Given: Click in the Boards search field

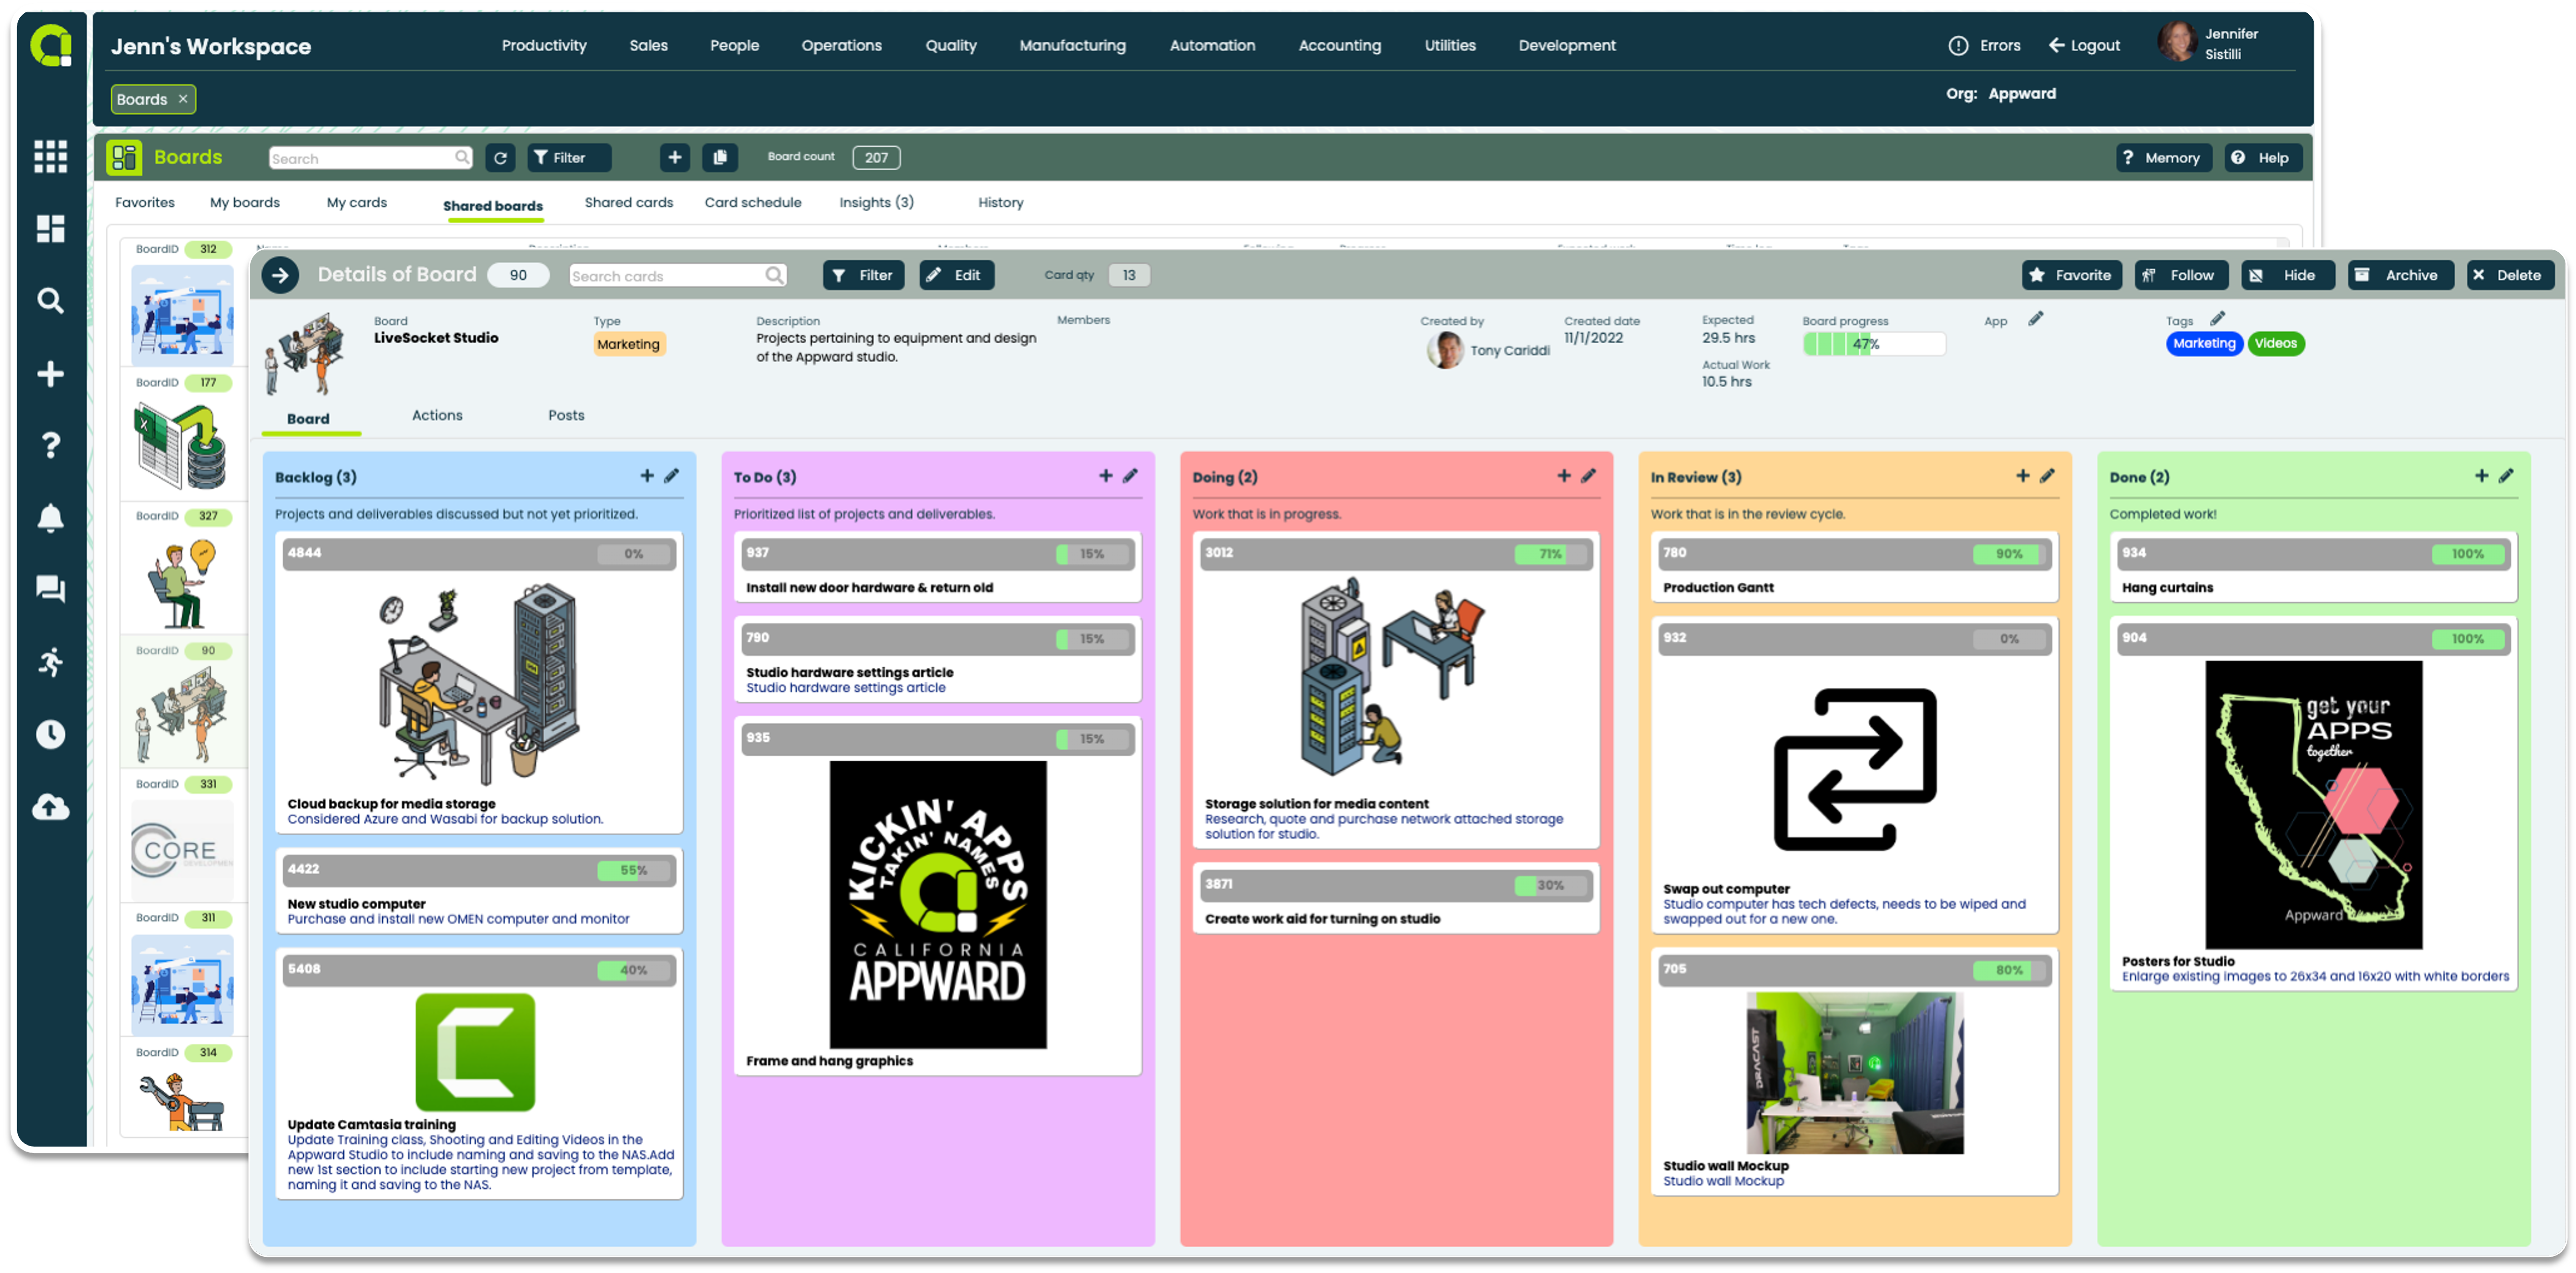Looking at the screenshot, I should point(370,158).
